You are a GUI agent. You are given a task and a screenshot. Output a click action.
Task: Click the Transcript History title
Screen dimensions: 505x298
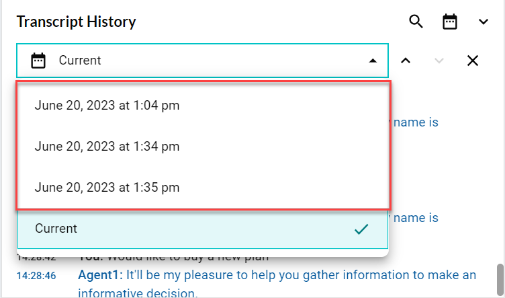click(x=76, y=22)
